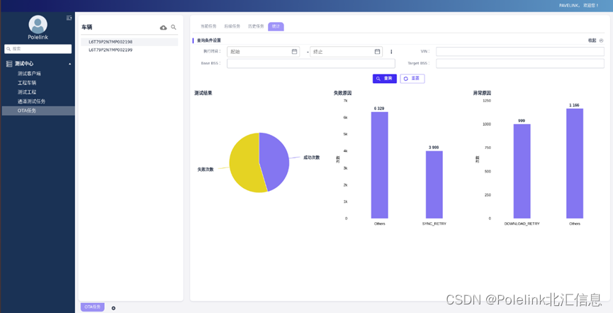Click the VIN input field
613x313 pixels.
520,51
